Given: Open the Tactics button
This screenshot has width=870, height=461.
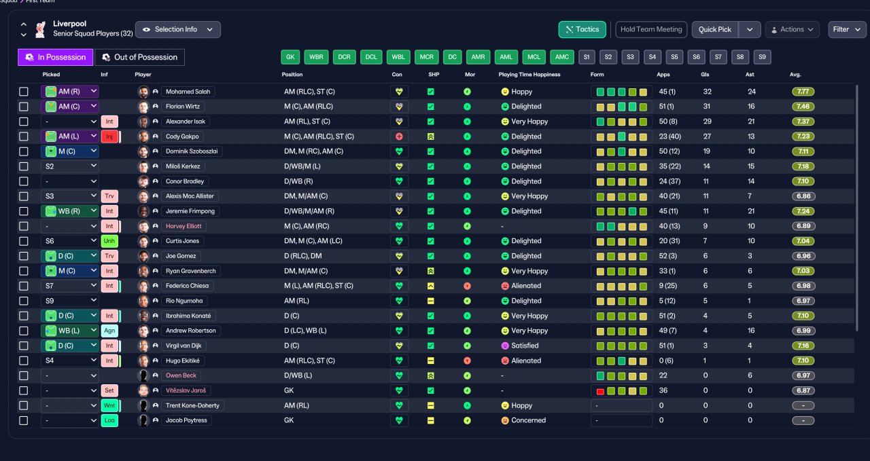Looking at the screenshot, I should click(582, 30).
